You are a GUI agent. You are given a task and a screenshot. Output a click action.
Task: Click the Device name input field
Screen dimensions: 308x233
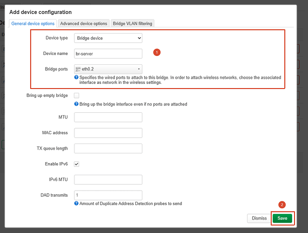[108, 54]
